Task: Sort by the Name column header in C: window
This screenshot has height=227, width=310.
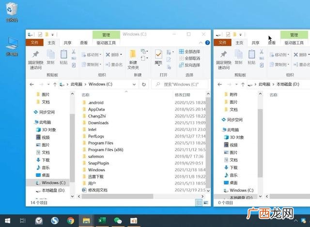Action: tap(86, 95)
